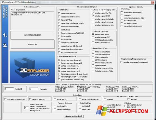156x120 pixels.
Task: Focus the DeviceID text box
Action: pyautogui.click(x=34, y=89)
